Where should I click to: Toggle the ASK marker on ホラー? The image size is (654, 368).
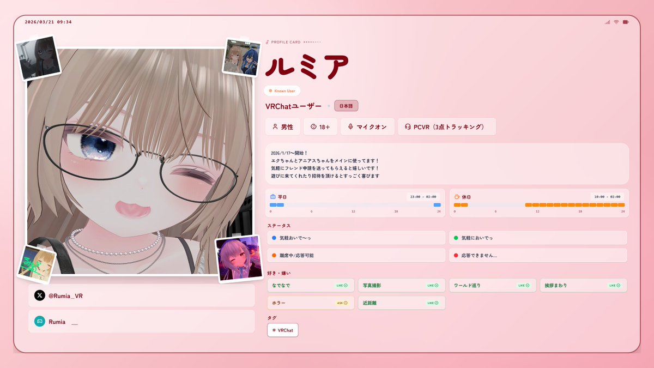click(x=343, y=303)
